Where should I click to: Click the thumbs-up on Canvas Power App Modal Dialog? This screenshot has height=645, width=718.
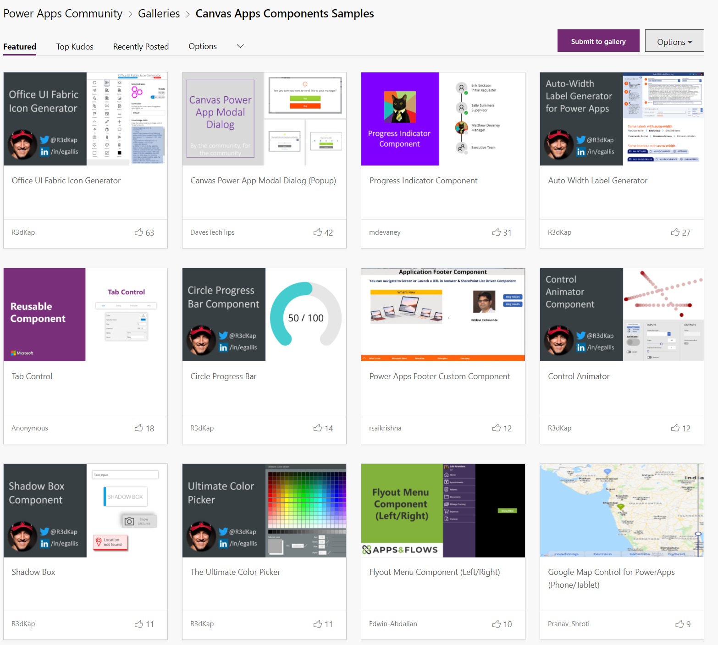tap(317, 232)
